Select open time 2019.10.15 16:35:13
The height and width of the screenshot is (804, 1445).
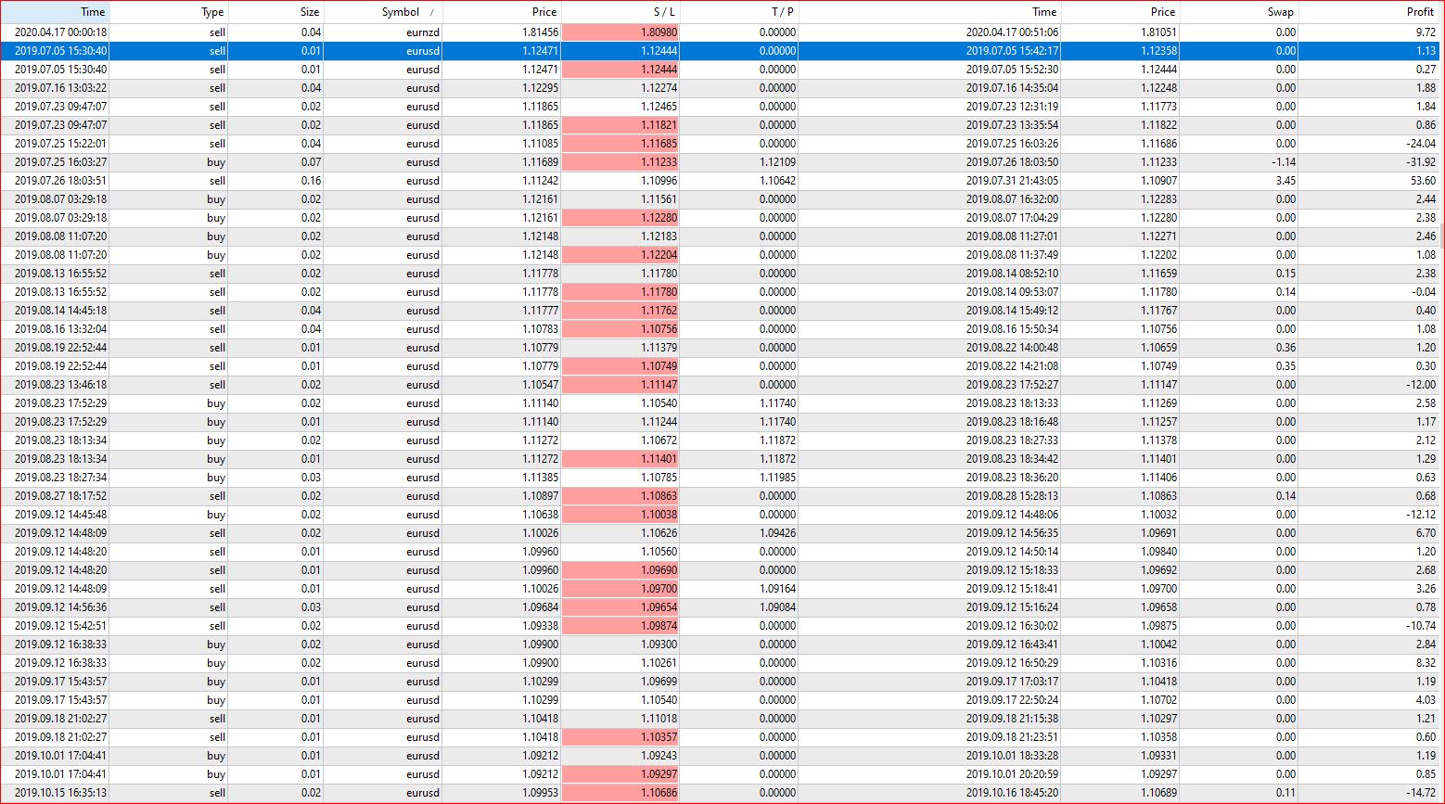[x=60, y=793]
